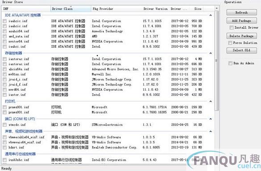Click the Select Old button
261x171 pixels.
[241, 50]
